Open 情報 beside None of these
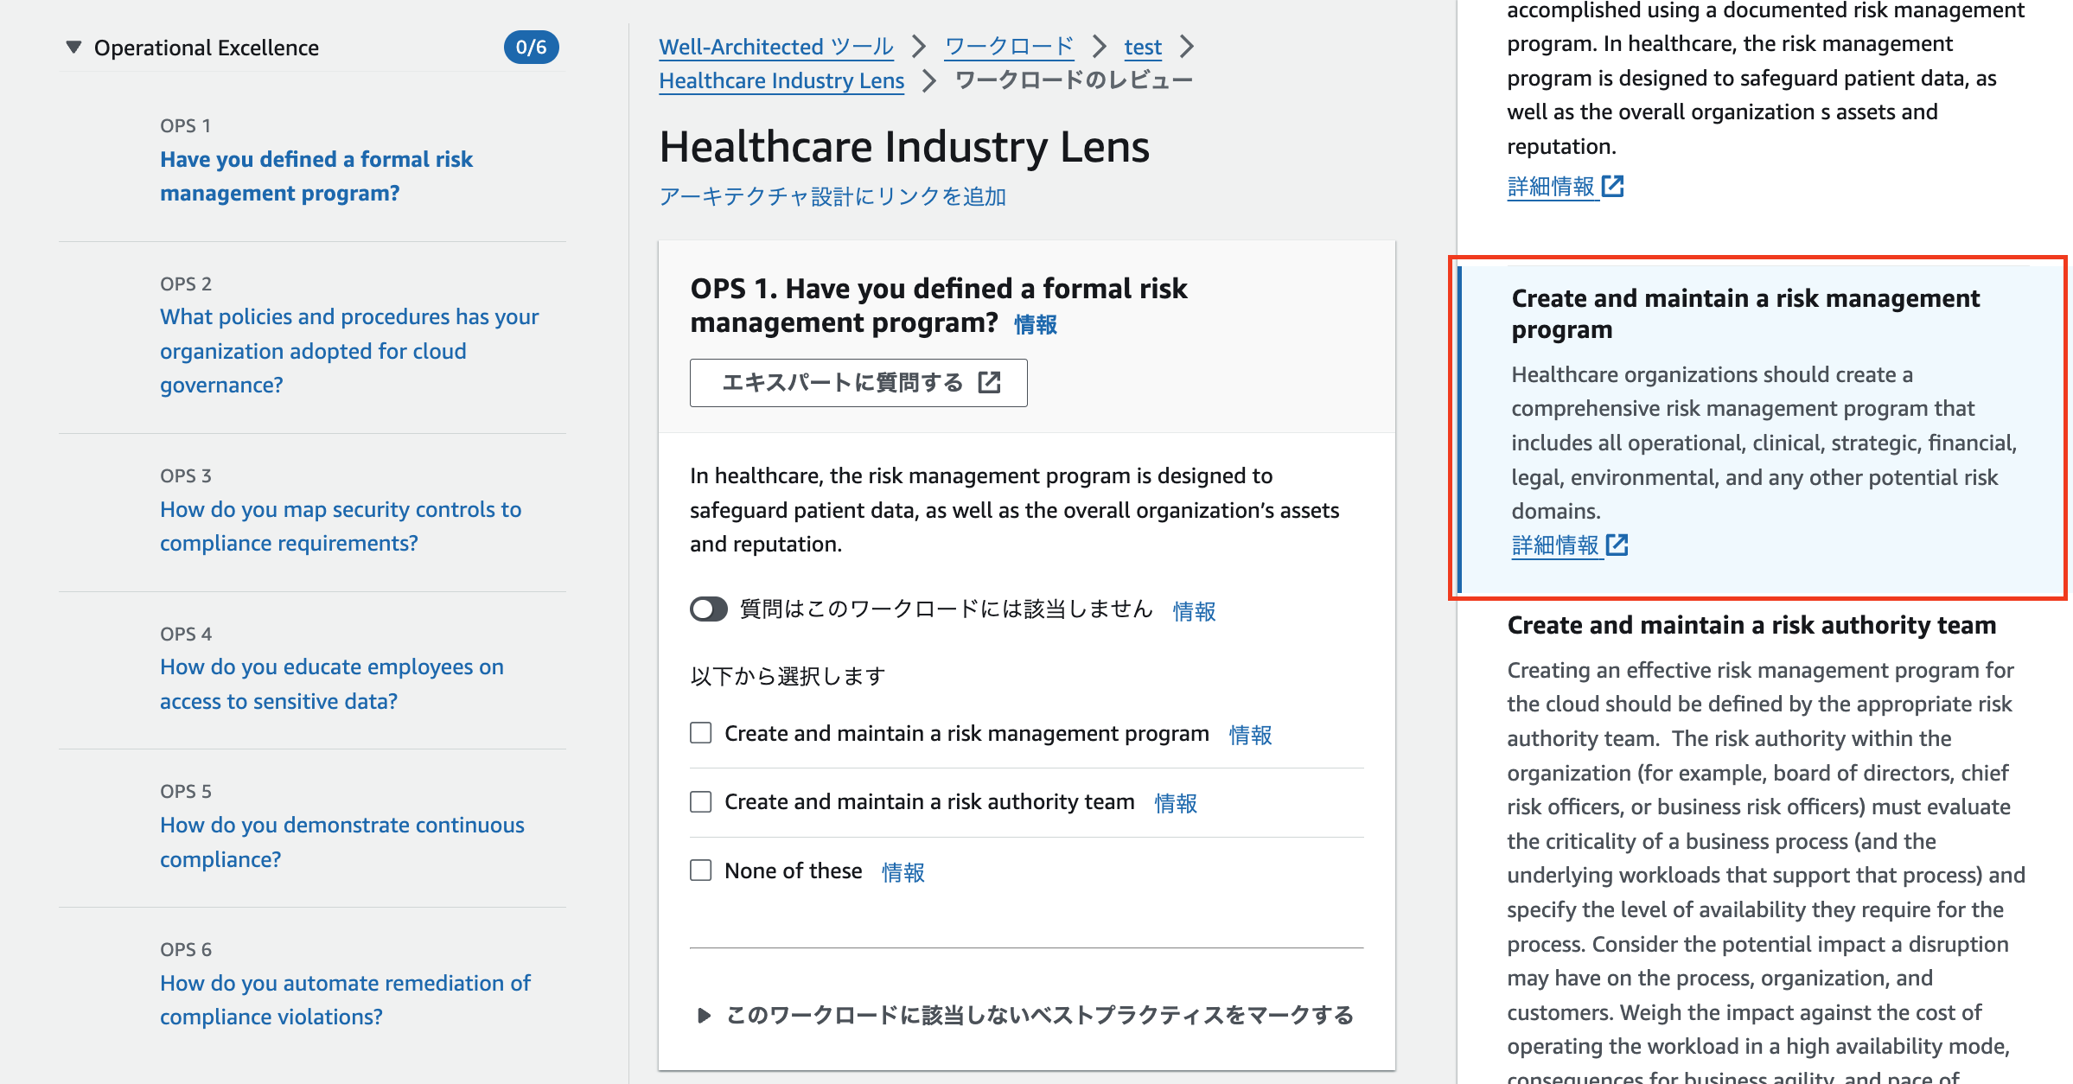This screenshot has height=1084, width=2073. pyautogui.click(x=903, y=872)
